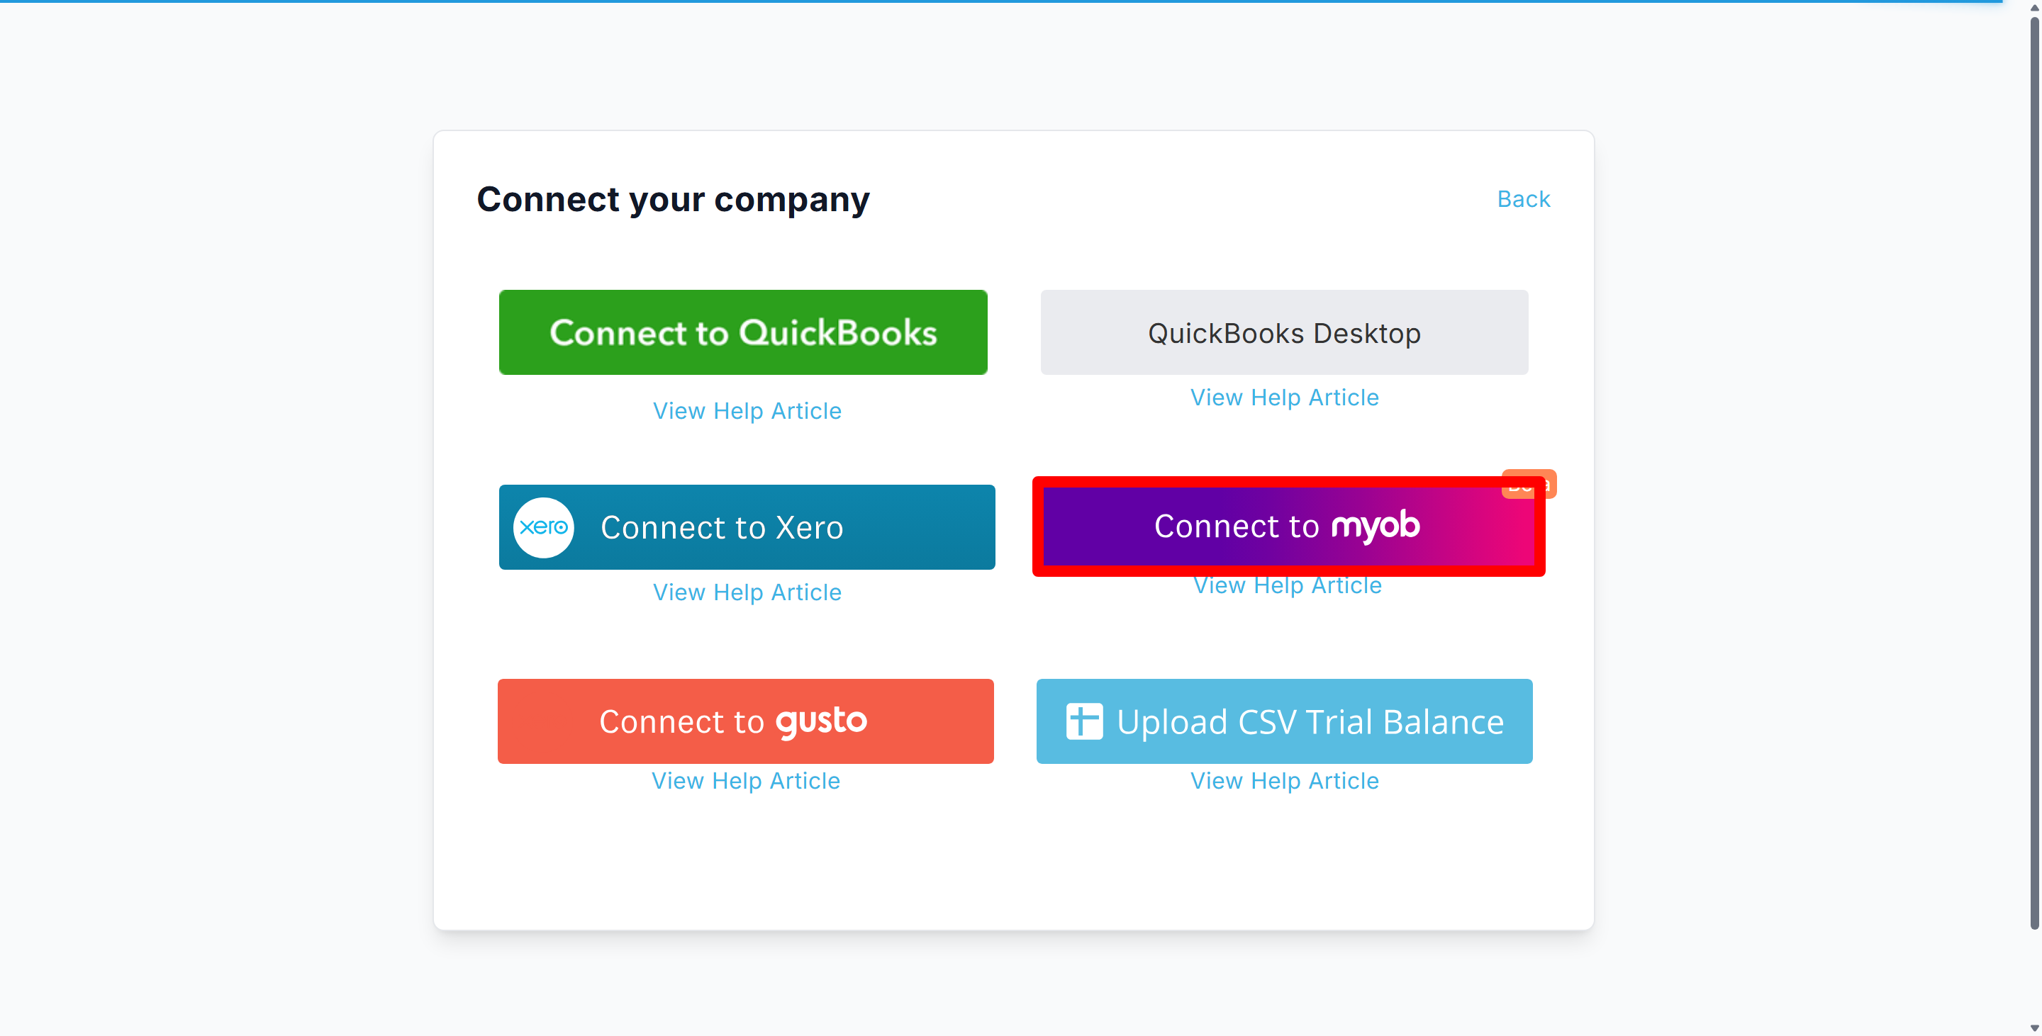Go Back using the Back link
This screenshot has width=2042, height=1036.
[x=1523, y=199]
